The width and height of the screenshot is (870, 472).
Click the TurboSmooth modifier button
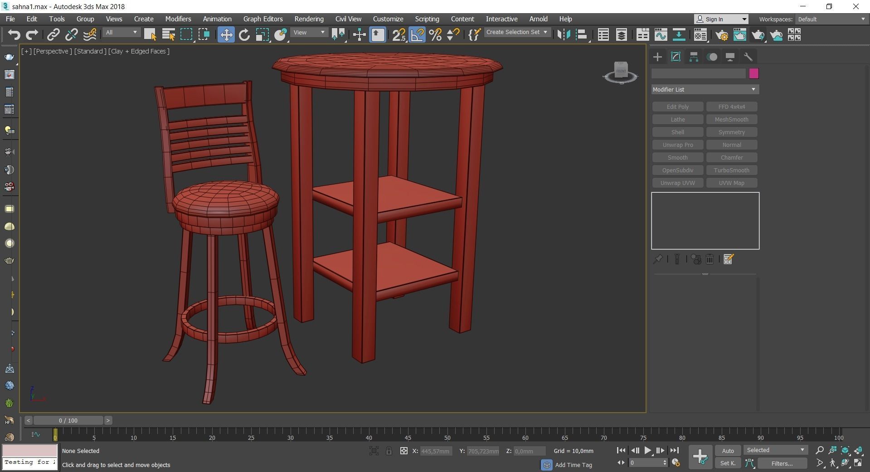pos(731,170)
